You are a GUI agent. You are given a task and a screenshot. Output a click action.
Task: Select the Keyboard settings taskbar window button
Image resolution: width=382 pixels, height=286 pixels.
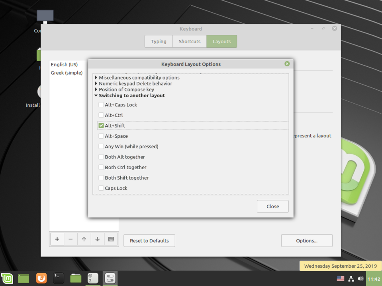click(110, 278)
